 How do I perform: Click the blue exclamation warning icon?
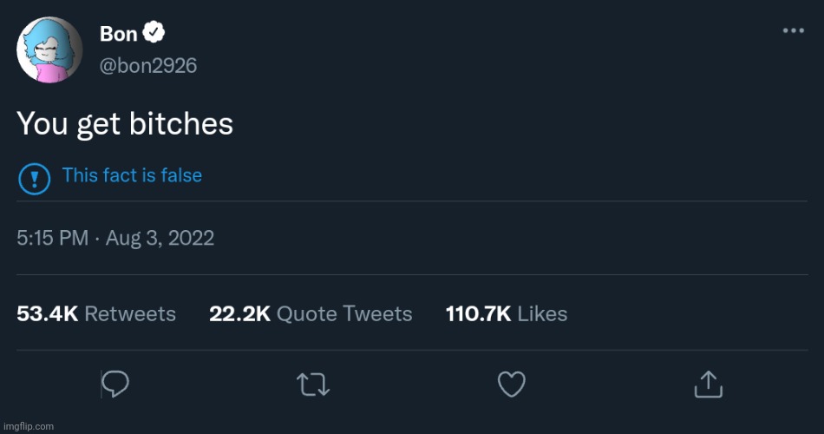coord(33,178)
